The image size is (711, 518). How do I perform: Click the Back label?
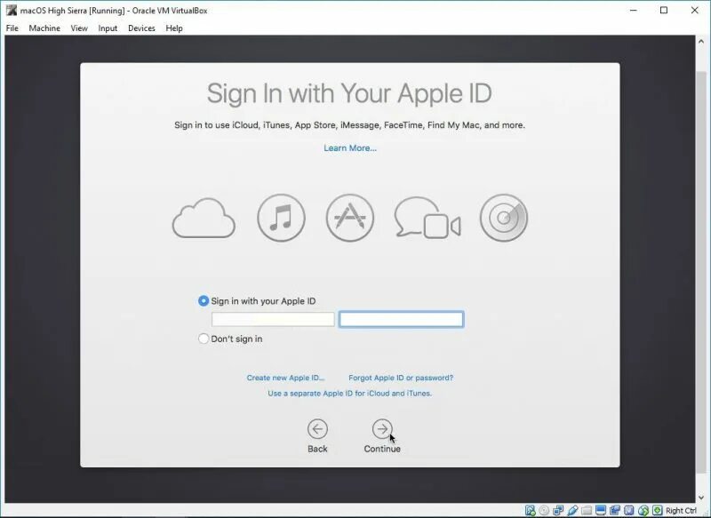317,449
